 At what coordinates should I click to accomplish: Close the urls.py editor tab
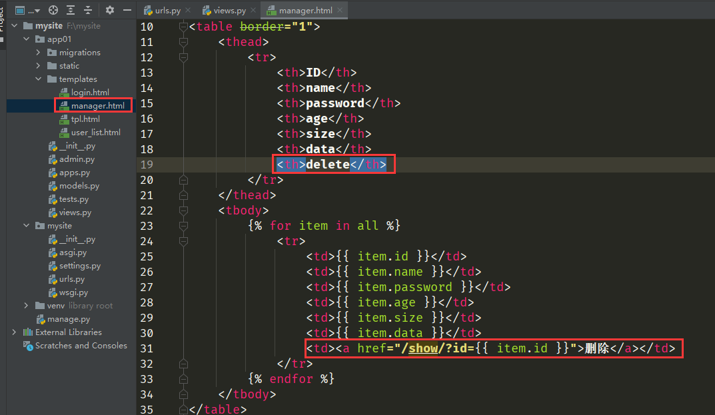pos(187,11)
